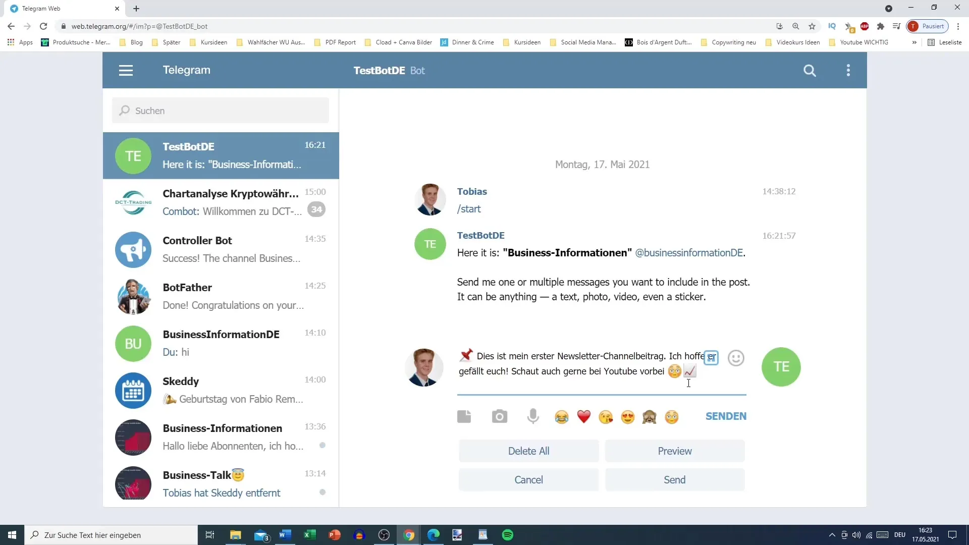
Task: Open the Chartanalyse Kryptowähr... chat
Action: pyautogui.click(x=221, y=203)
